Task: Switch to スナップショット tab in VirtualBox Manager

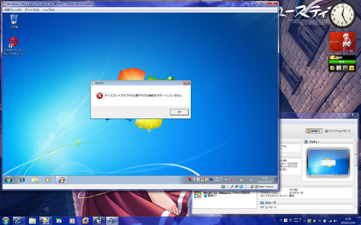Action: point(338,131)
